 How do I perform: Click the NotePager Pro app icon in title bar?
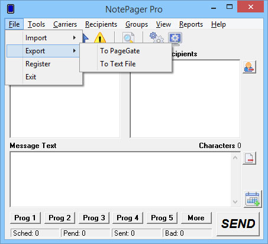(x=11, y=9)
